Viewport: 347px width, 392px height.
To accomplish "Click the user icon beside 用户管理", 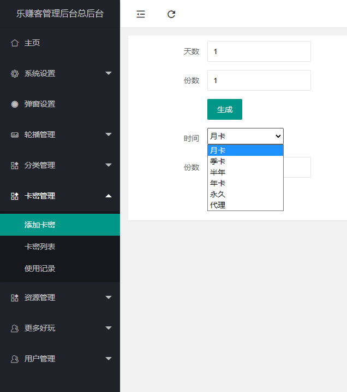I will click(15, 359).
